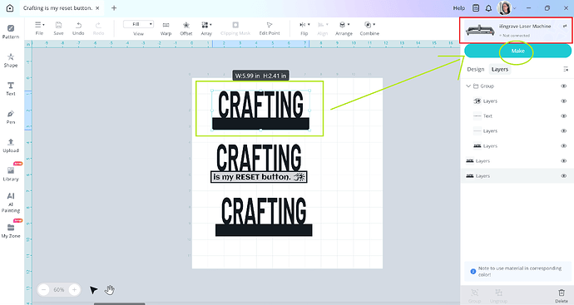This screenshot has height=305, width=574.
Task: Click the Save icon
Action: tap(58, 28)
